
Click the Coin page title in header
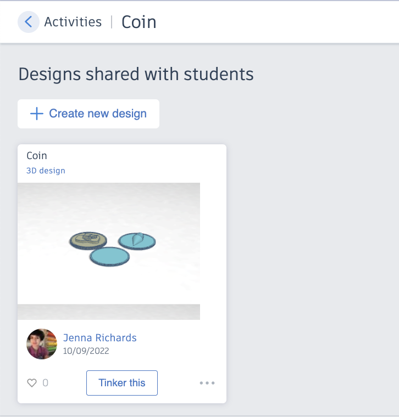coord(138,22)
